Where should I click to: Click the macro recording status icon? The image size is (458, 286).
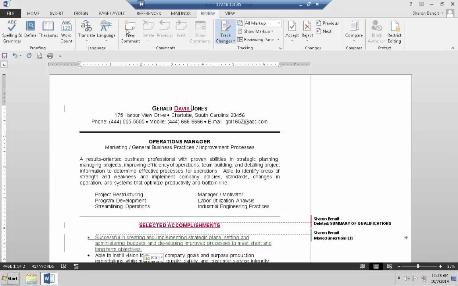tap(76, 266)
